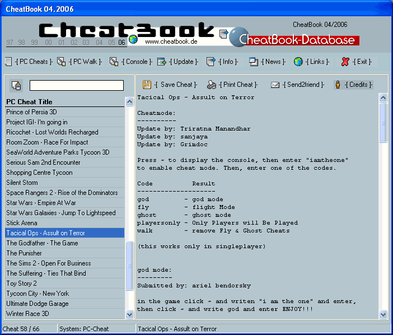Click the Update icon with green arrow
The width and height of the screenshot is (393, 335).
coord(162,62)
